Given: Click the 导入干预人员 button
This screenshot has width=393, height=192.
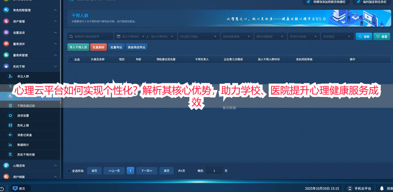Looking at the screenshot, I should pos(78,47).
